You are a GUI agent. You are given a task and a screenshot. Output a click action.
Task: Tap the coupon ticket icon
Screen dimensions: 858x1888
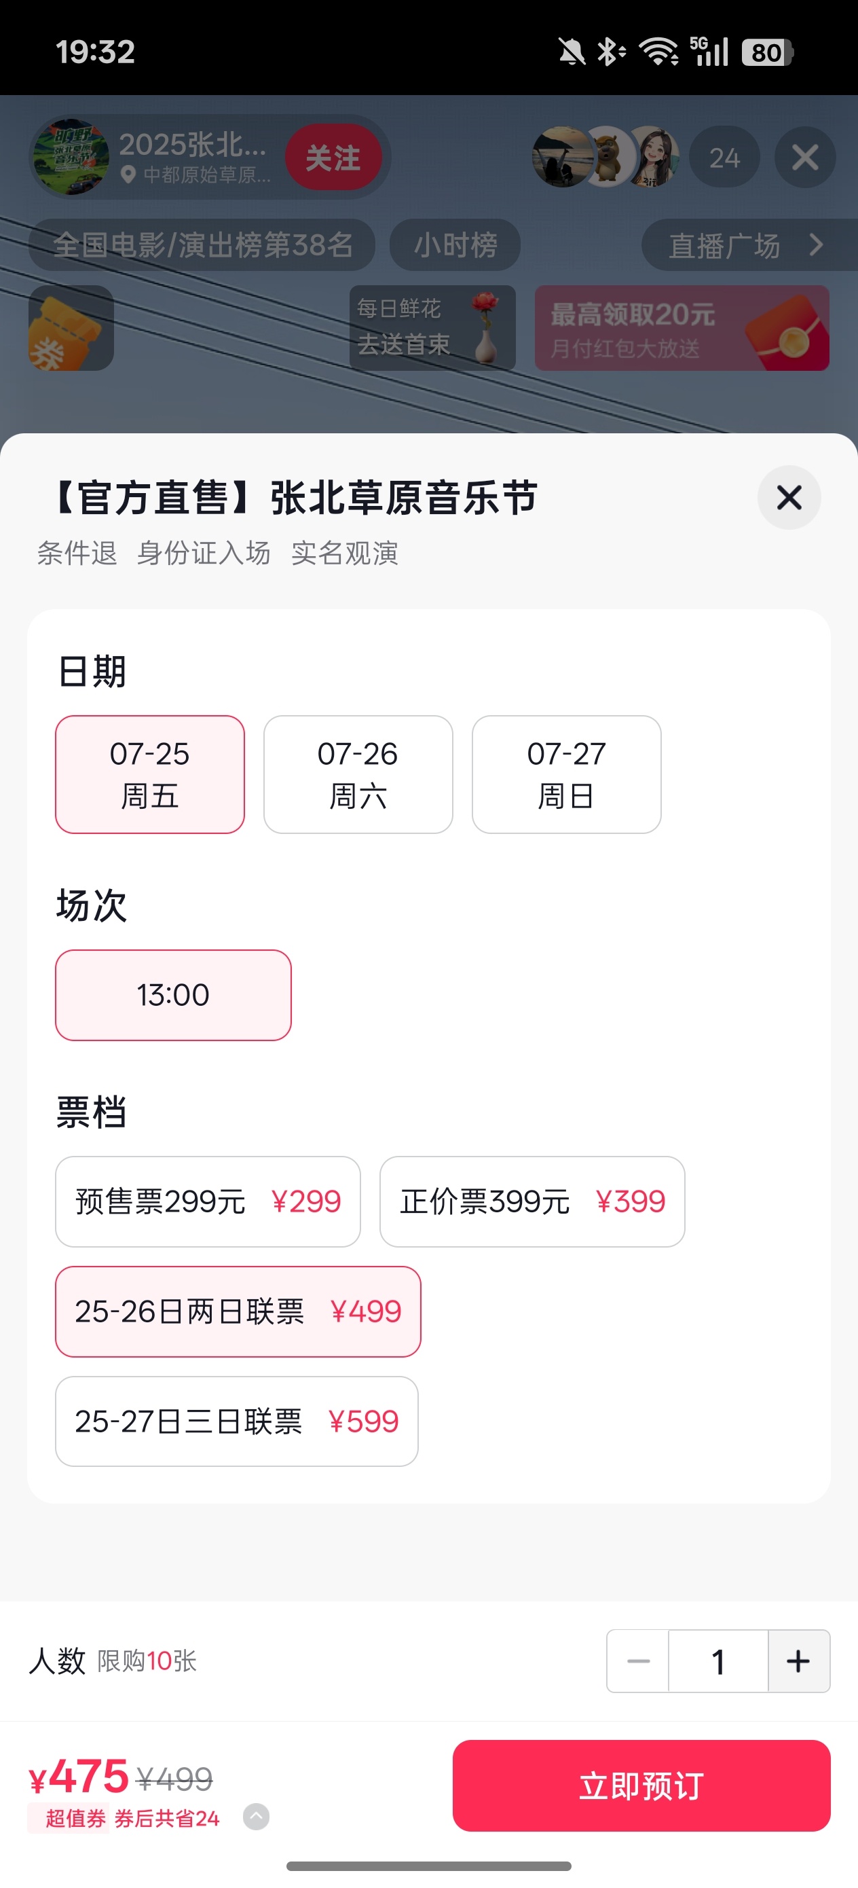pyautogui.click(x=71, y=327)
